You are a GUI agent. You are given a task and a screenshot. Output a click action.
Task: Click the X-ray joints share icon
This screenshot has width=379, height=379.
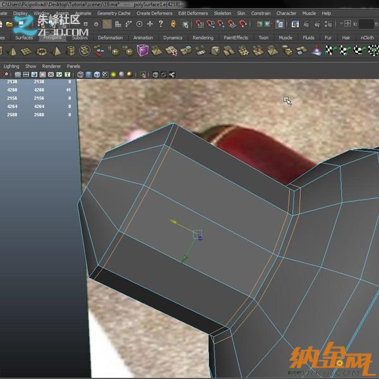click(172, 75)
